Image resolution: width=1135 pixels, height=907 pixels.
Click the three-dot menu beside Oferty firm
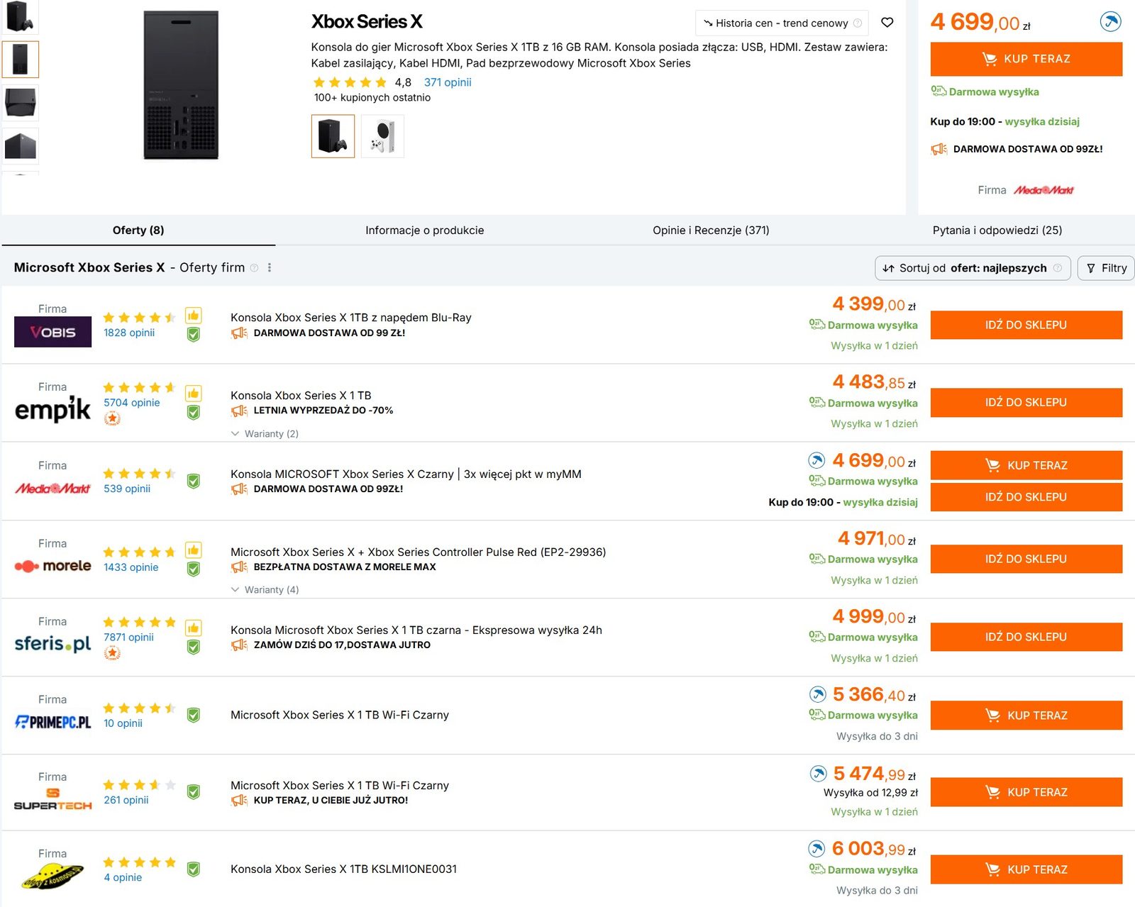[x=270, y=267]
